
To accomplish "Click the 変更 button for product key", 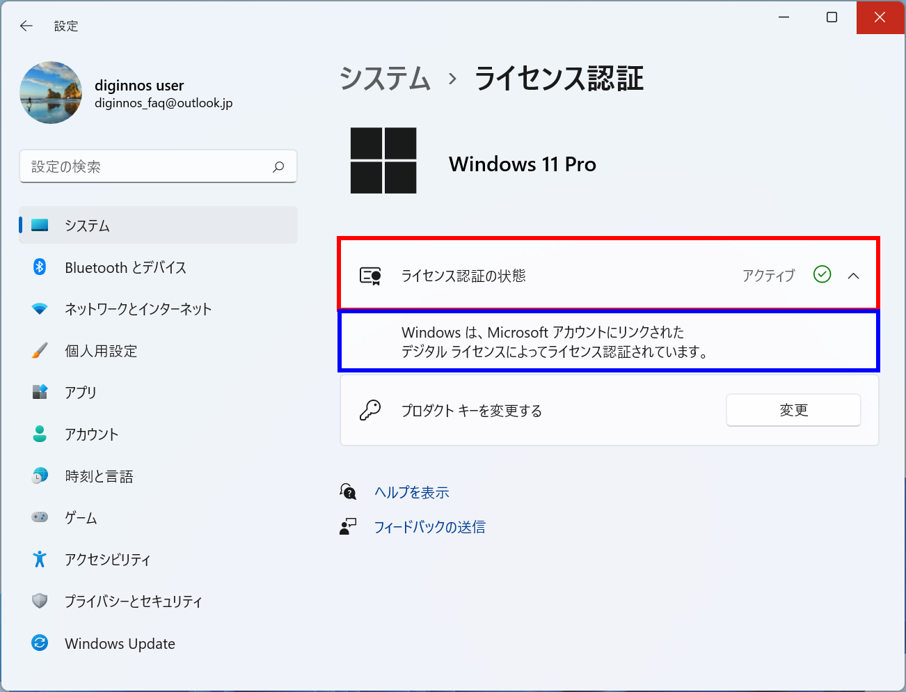I will click(x=793, y=410).
